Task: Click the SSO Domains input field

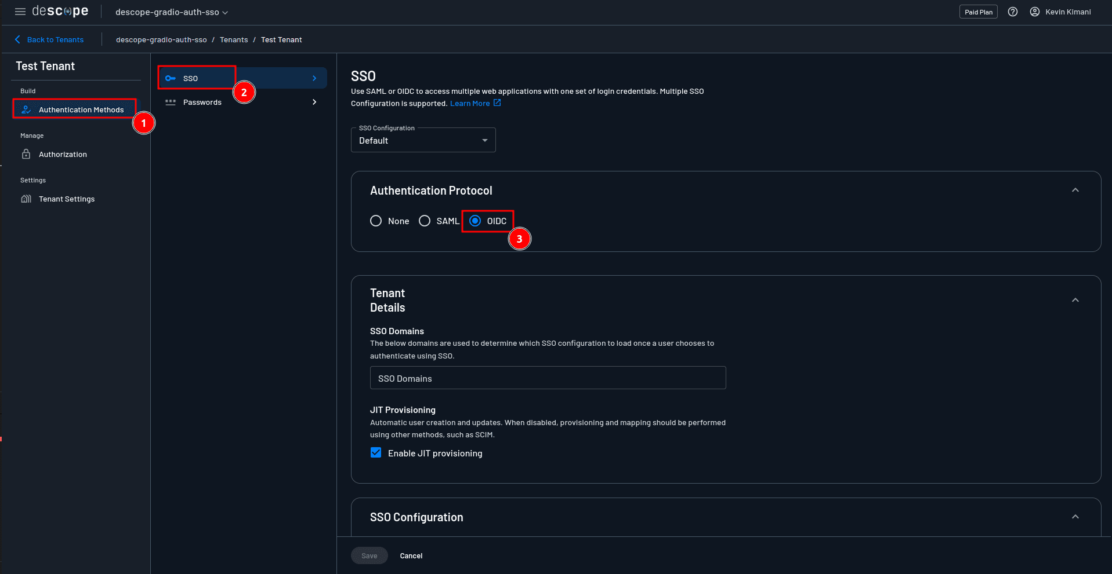Action: (x=547, y=378)
